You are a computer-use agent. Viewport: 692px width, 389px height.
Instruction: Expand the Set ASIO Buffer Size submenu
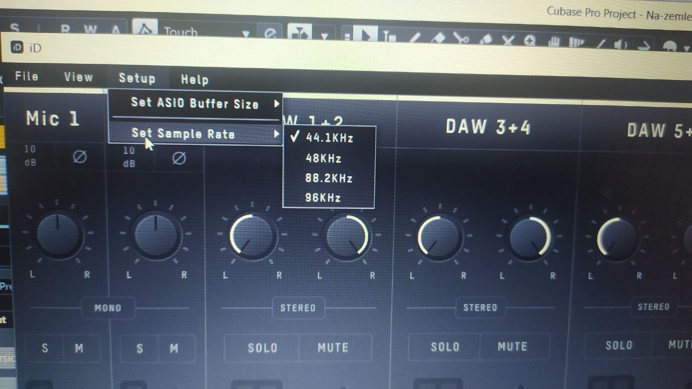click(196, 104)
